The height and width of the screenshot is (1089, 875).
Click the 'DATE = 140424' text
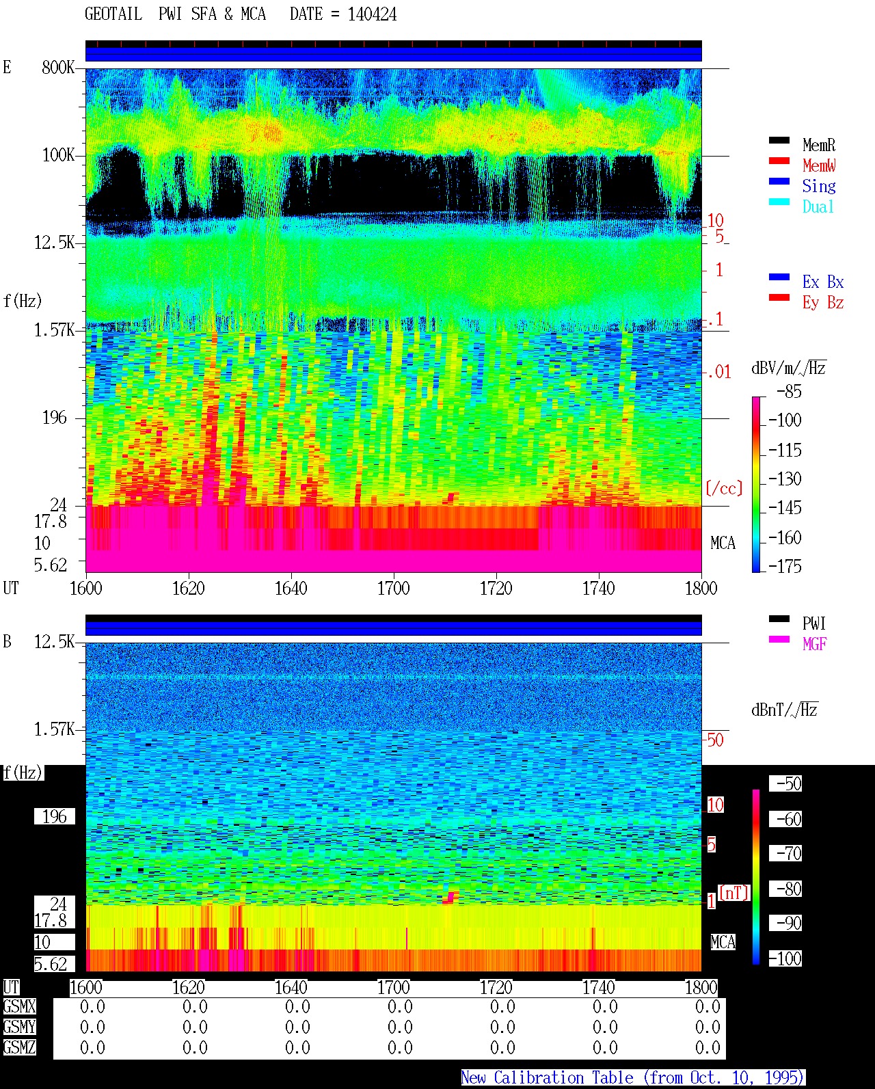(x=343, y=14)
